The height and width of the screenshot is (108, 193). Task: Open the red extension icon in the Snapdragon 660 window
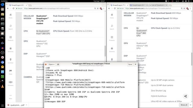tap(101, 9)
